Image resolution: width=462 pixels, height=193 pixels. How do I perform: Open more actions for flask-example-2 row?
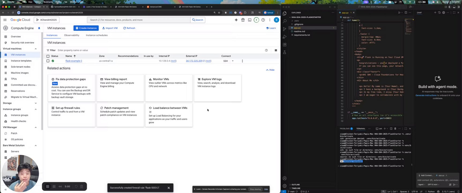click(242, 61)
